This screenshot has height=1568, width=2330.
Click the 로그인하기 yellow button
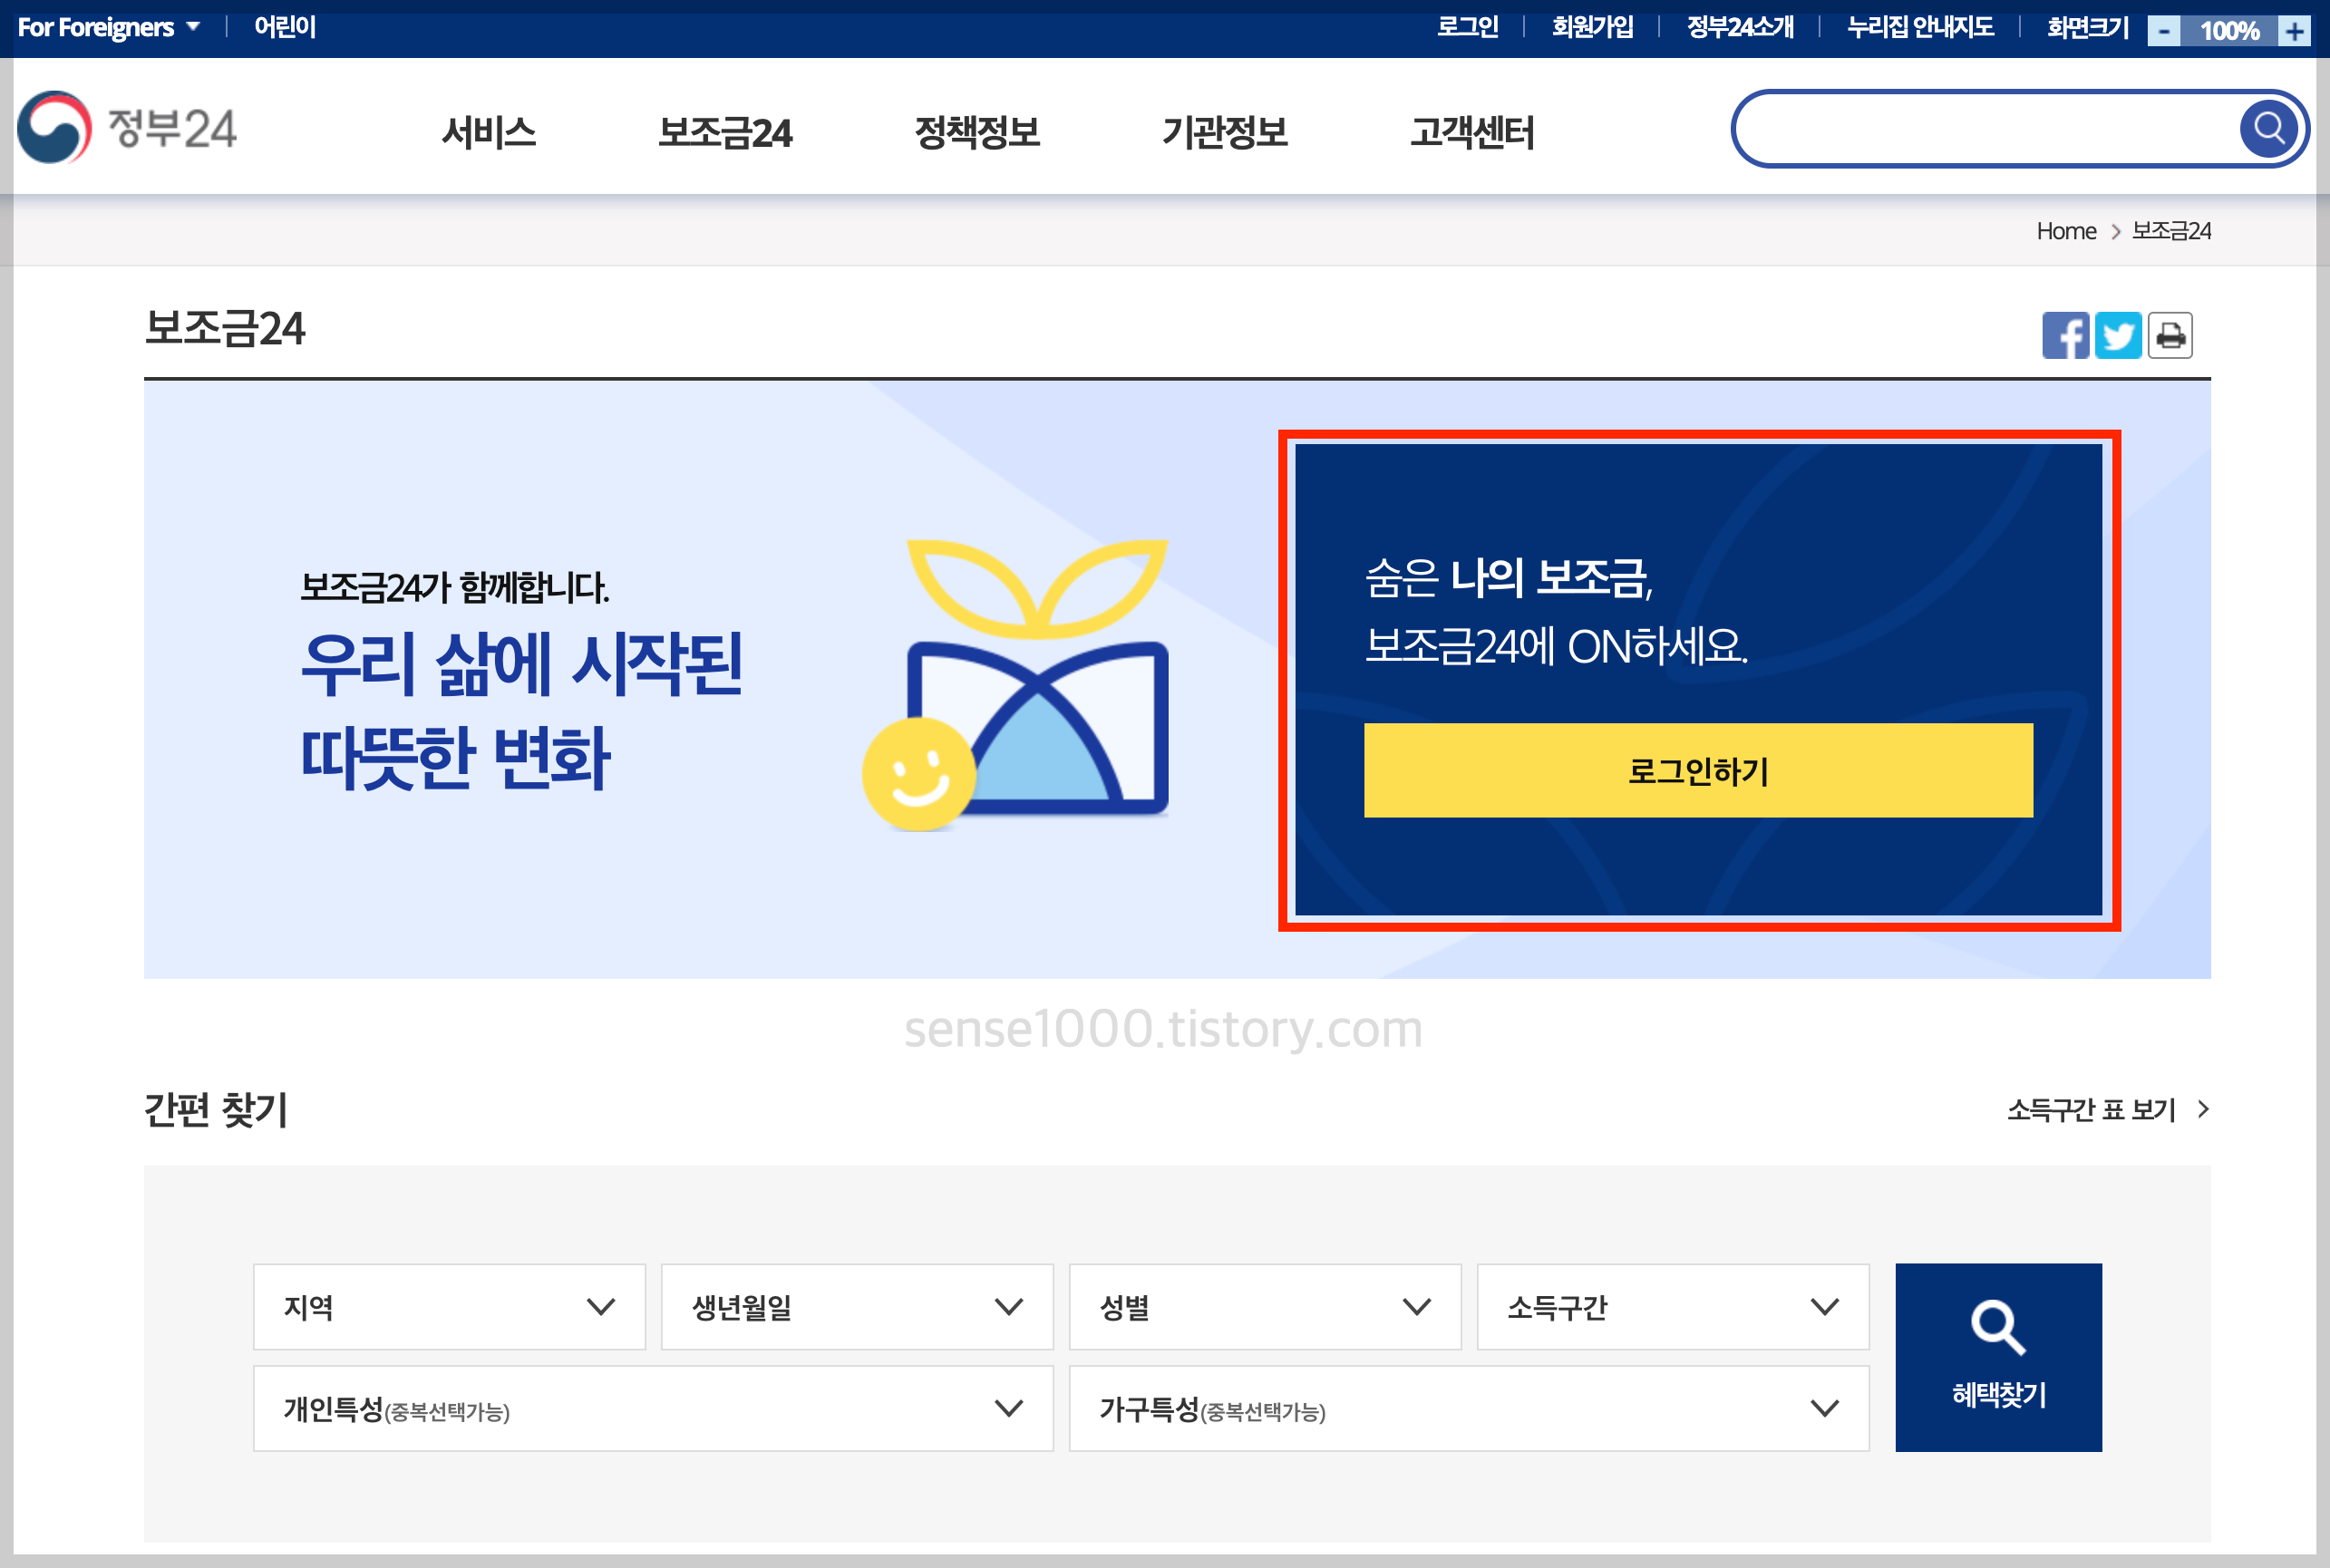click(x=1698, y=770)
